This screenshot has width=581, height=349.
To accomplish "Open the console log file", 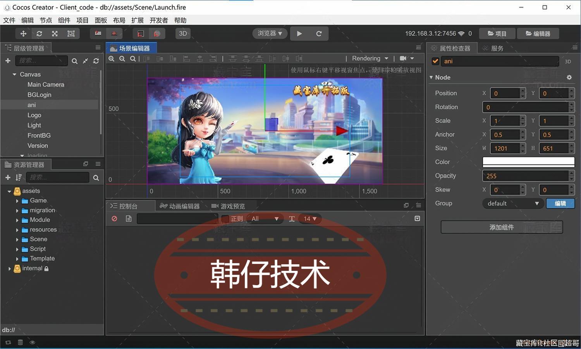I will click(x=129, y=219).
